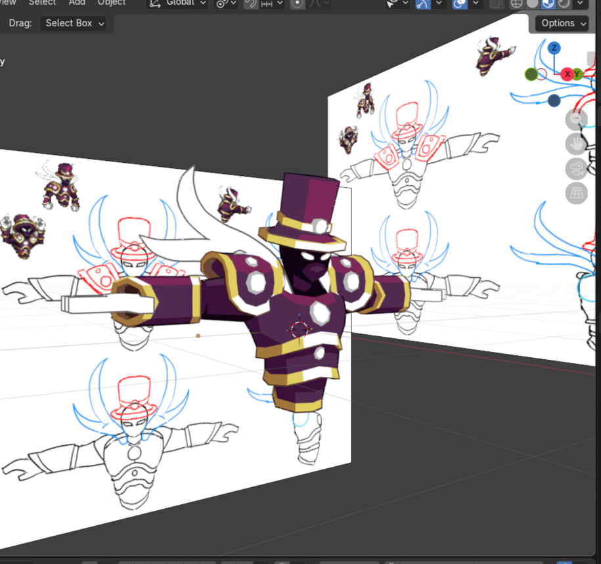
Task: Select solid viewport shading mode
Action: tap(533, 3)
